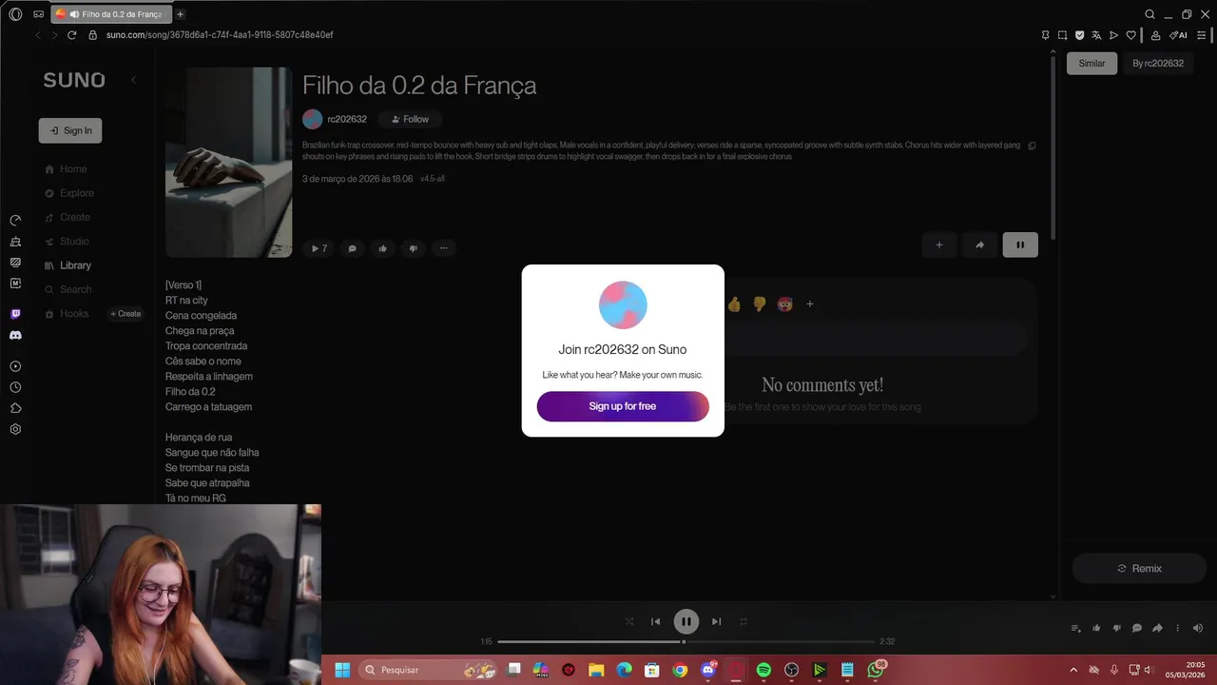
Task: Click the Windows Start button
Action: click(342, 670)
